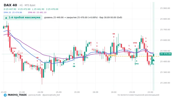Click the orange 'уровень' level label

[x=112, y=55]
